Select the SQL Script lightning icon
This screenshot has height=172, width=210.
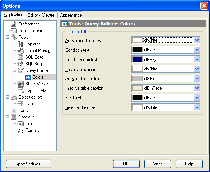pyautogui.click(x=21, y=64)
